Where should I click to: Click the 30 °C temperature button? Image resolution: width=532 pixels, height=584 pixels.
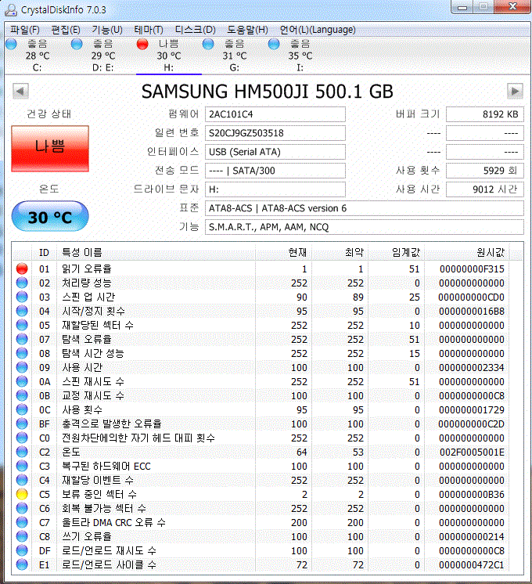tap(50, 216)
